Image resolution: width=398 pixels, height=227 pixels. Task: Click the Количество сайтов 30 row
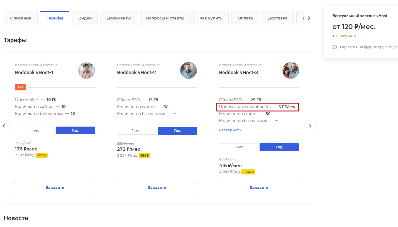143,107
